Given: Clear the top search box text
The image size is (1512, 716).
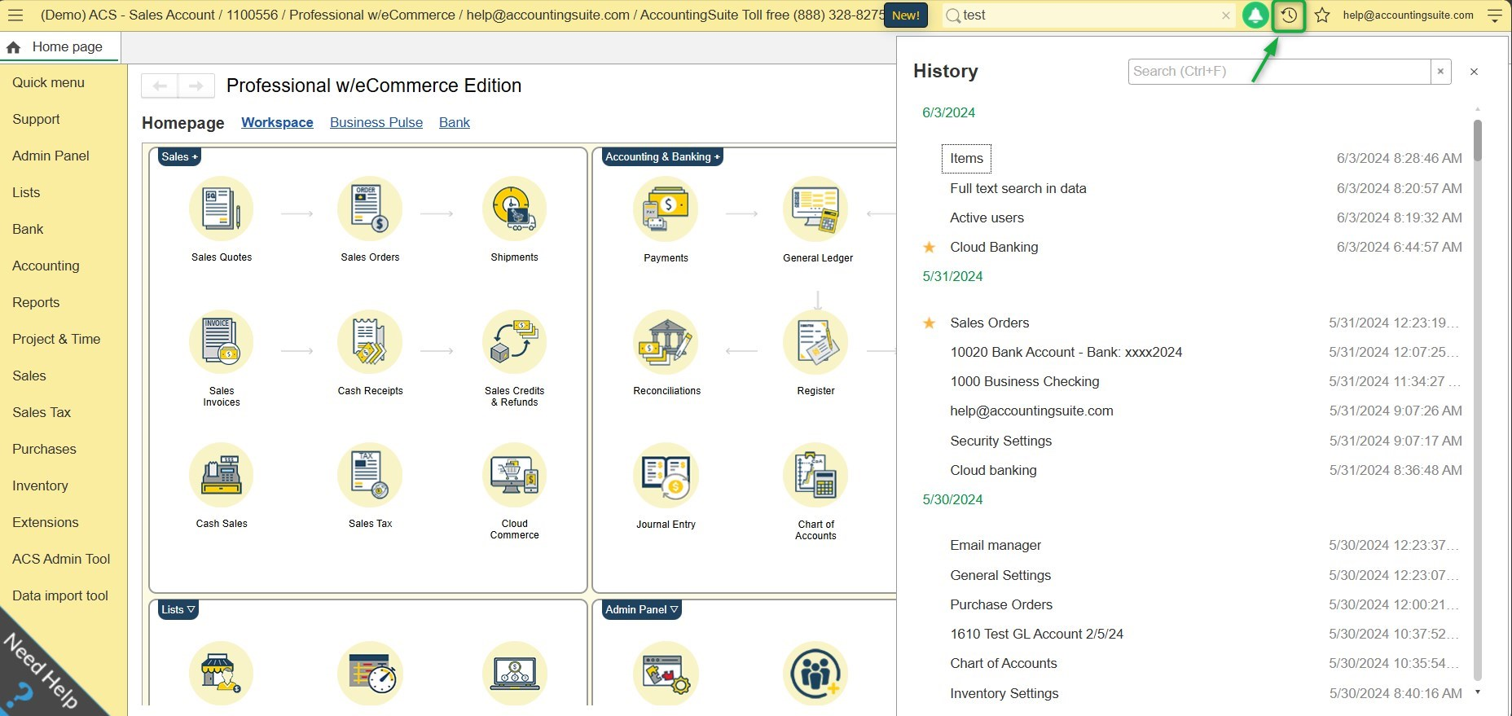Looking at the screenshot, I should (1225, 15).
